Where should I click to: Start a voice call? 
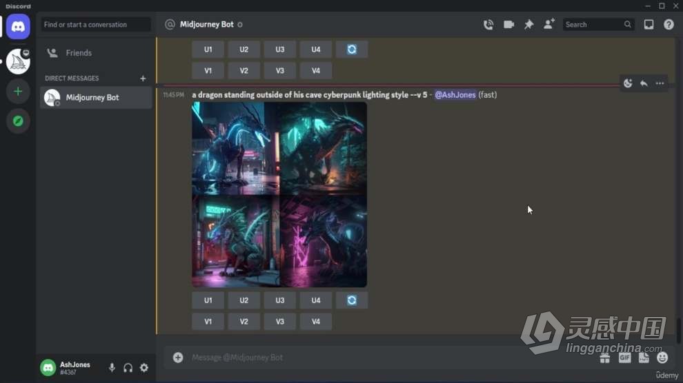tap(488, 25)
